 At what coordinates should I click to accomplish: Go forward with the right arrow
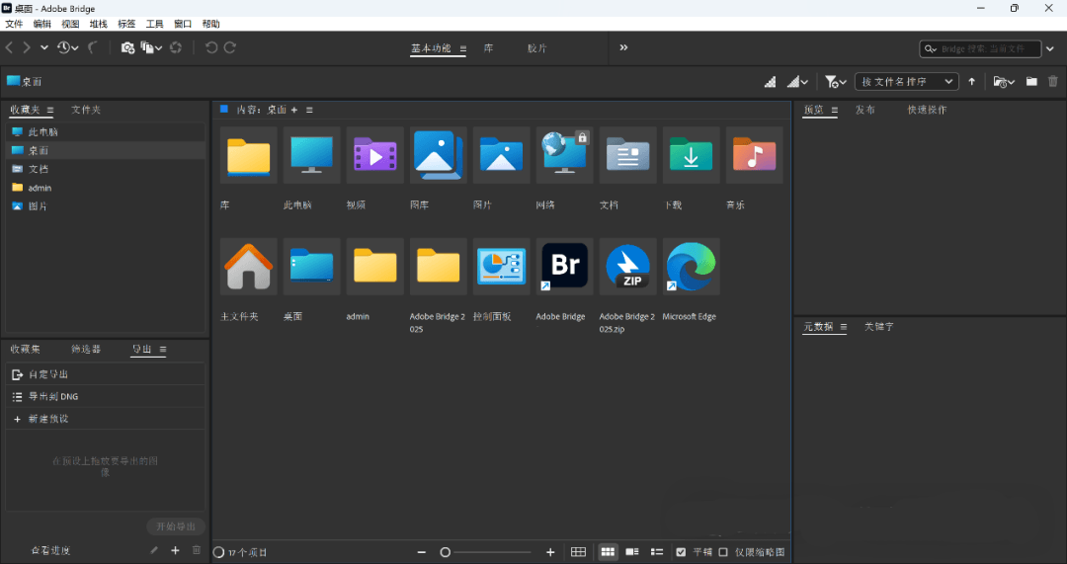27,47
